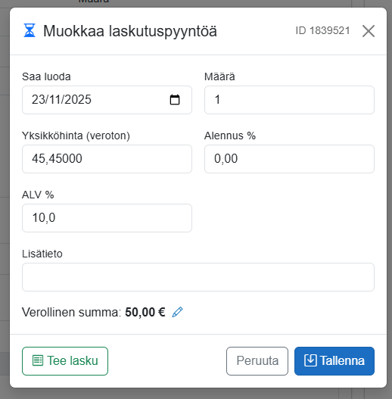The image size is (392, 399).
Task: Focus the Saa luoda date field
Action: 107,100
